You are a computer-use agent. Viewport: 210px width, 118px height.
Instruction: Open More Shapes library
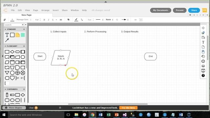click(x=14, y=108)
